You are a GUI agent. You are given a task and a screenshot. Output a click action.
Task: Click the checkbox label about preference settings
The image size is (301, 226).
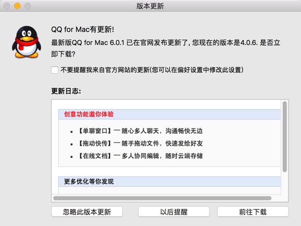[x=152, y=70]
